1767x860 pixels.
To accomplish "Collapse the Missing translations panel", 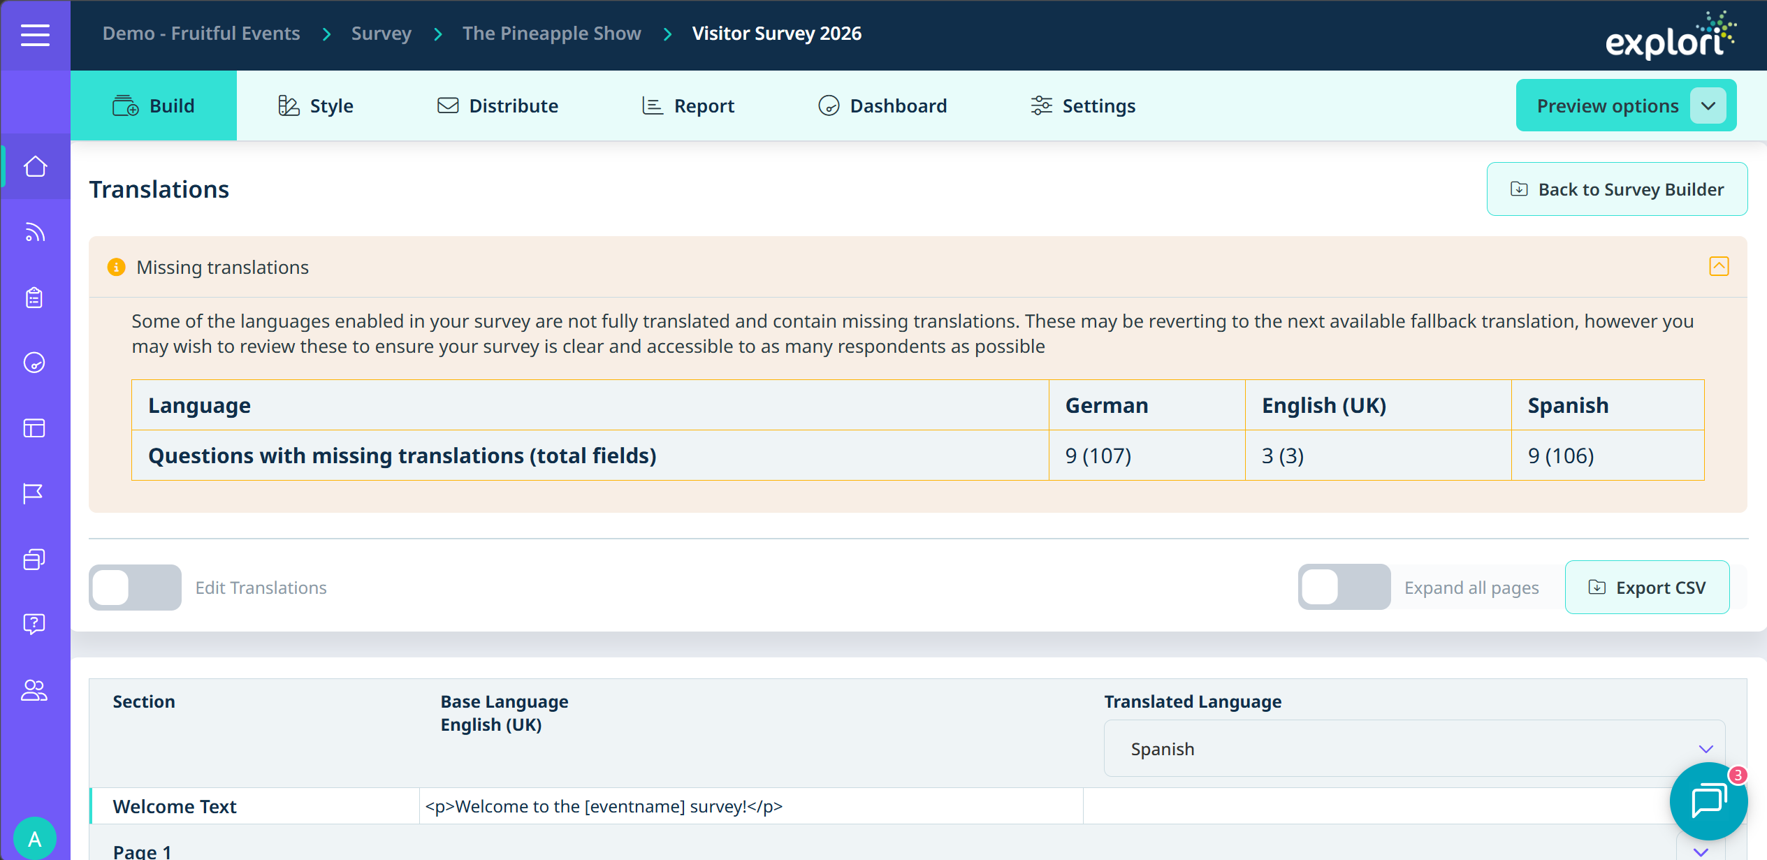I will tap(1719, 266).
